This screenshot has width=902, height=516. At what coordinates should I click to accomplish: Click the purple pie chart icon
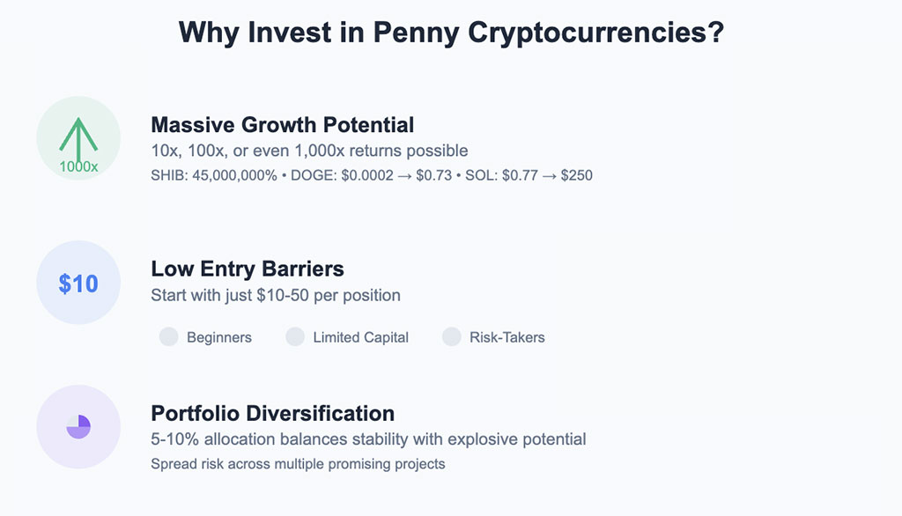point(78,427)
